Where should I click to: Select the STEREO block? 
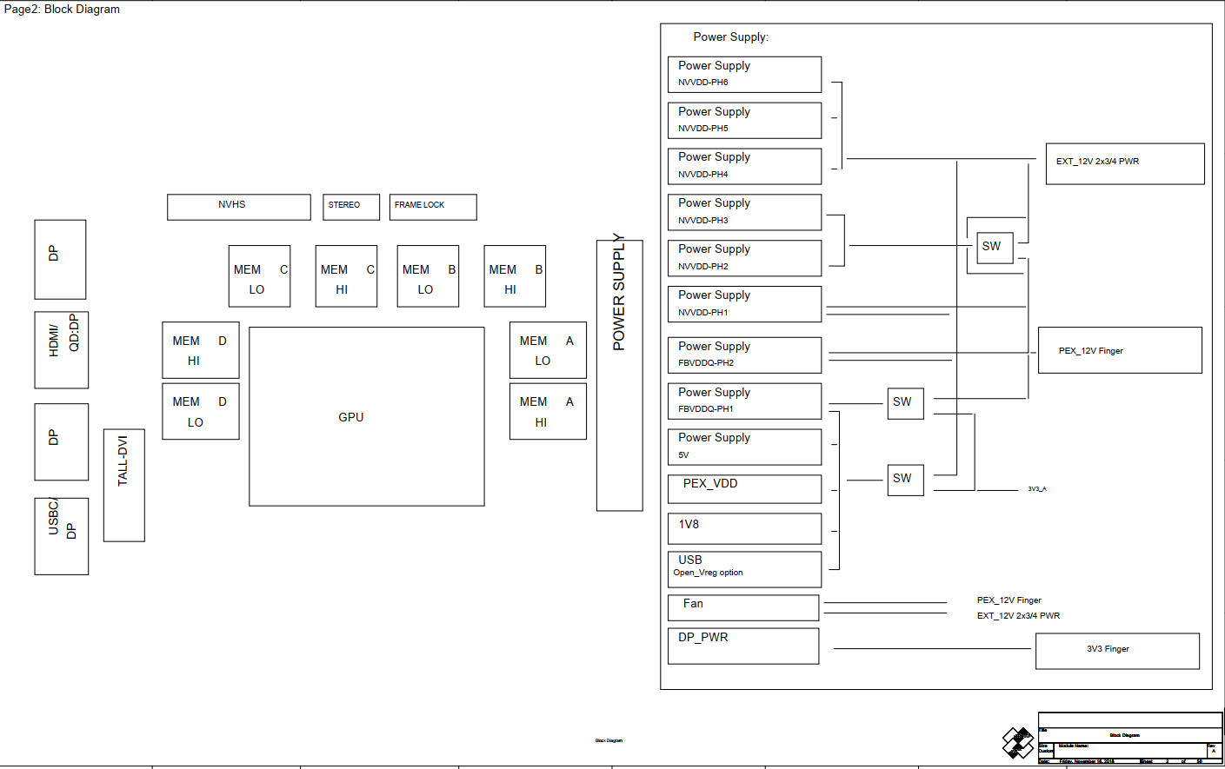pos(351,207)
